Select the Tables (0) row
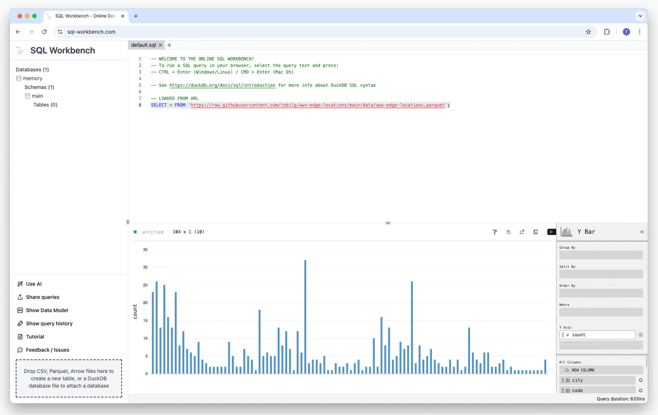 tap(45, 105)
